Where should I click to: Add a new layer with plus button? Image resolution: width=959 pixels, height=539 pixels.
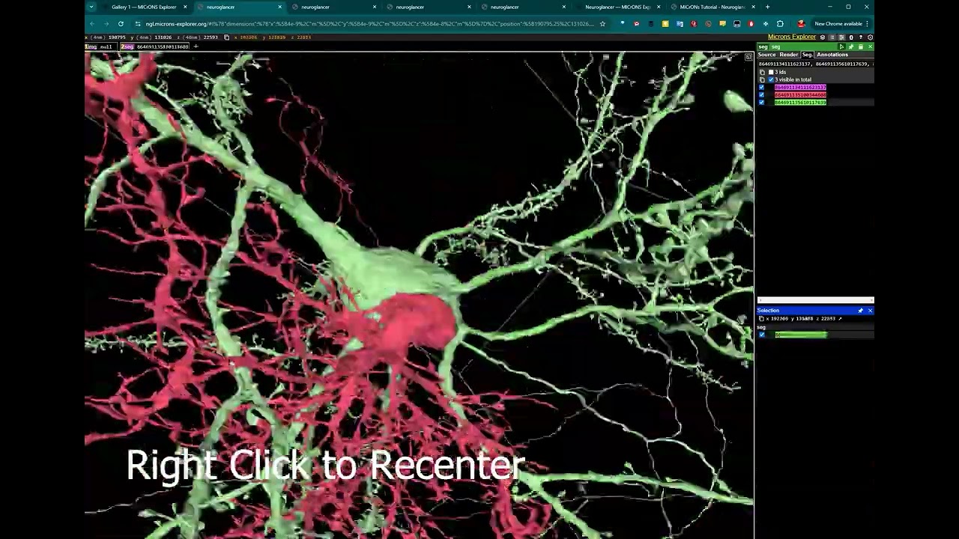pos(196,46)
